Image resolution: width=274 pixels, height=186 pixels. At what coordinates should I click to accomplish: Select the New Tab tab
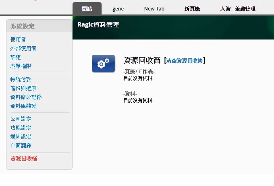coord(154,9)
